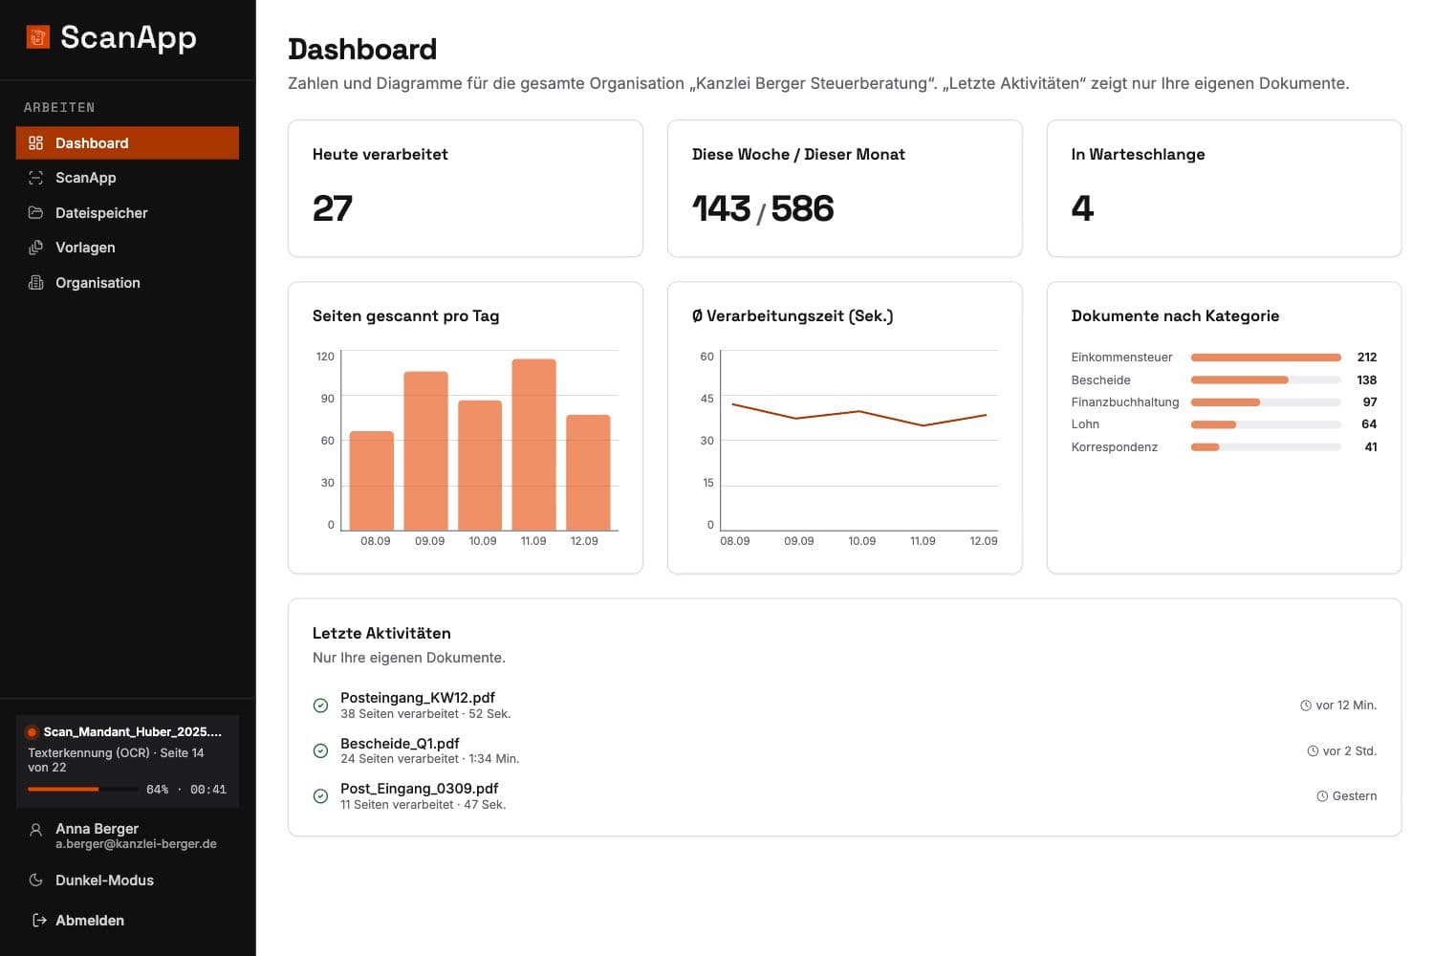
Task: Go to Dateispeicher
Action: click(x=127, y=213)
